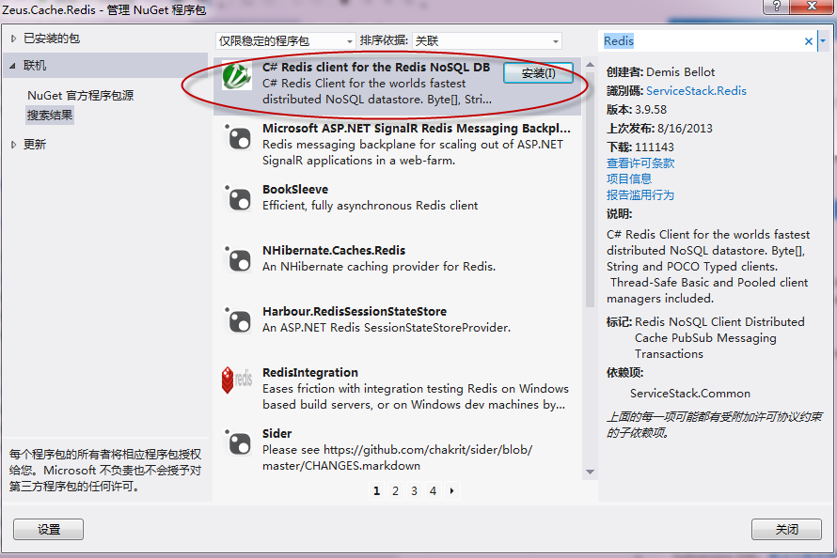Select the RedisIntegration red logo icon
Image resolution: width=837 pixels, height=558 pixels.
[237, 380]
